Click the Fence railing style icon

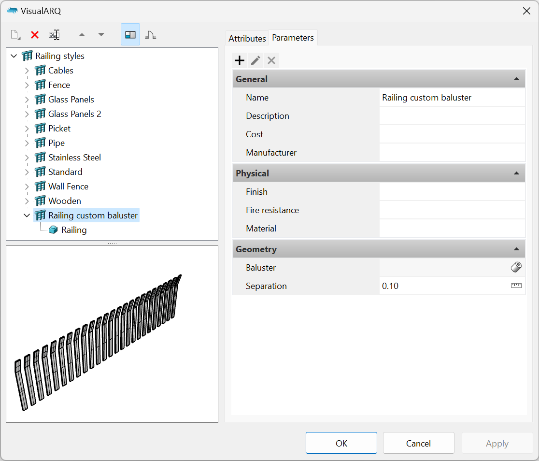coord(40,85)
